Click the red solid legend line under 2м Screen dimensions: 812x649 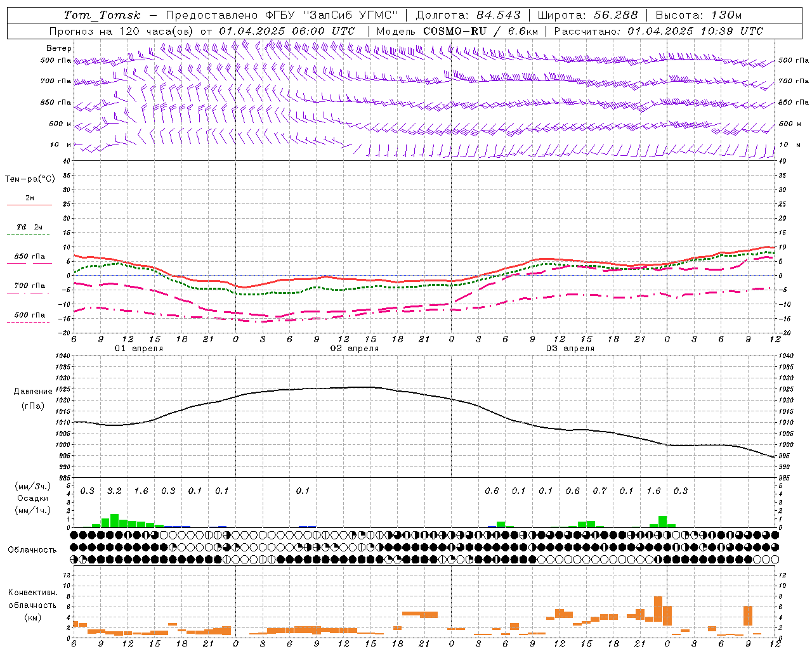29,205
